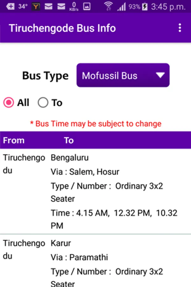This screenshot has width=191, height=287.
Task: Tap the battery charging icon
Action: click(x=145, y=7)
